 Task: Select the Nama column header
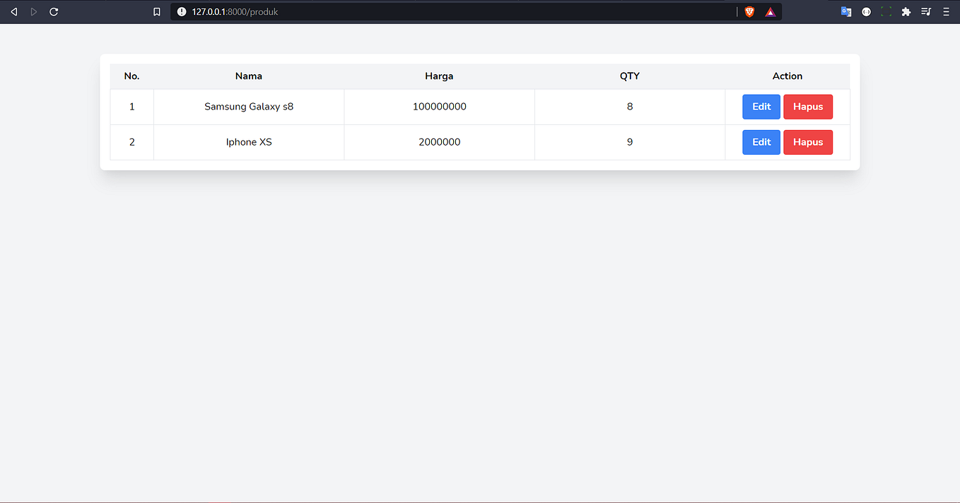coord(248,76)
